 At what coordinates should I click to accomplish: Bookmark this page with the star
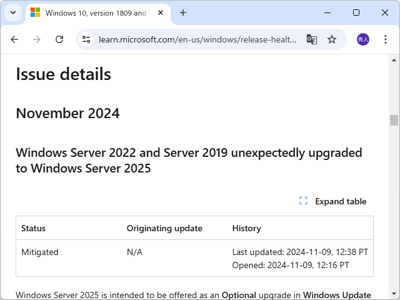[x=332, y=39]
